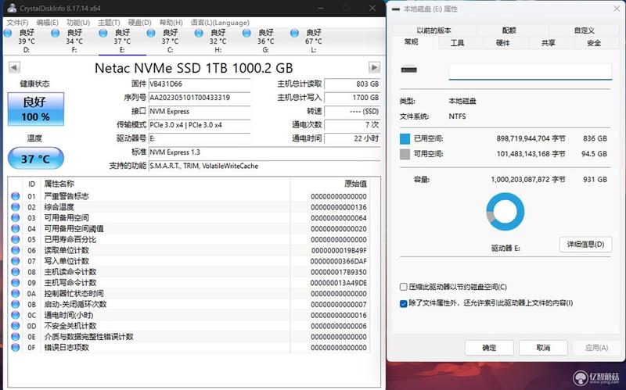Screen dimensions: 626x390
Task: Click status orb for attribute 04 可用备用空间阈值
Action: [x=15, y=228]
